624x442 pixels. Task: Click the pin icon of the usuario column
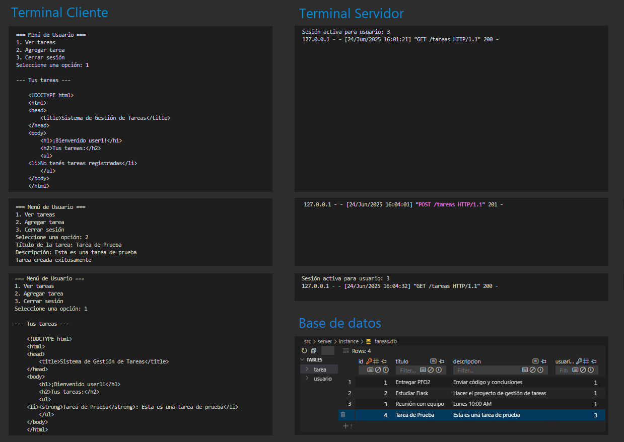pyautogui.click(x=594, y=361)
